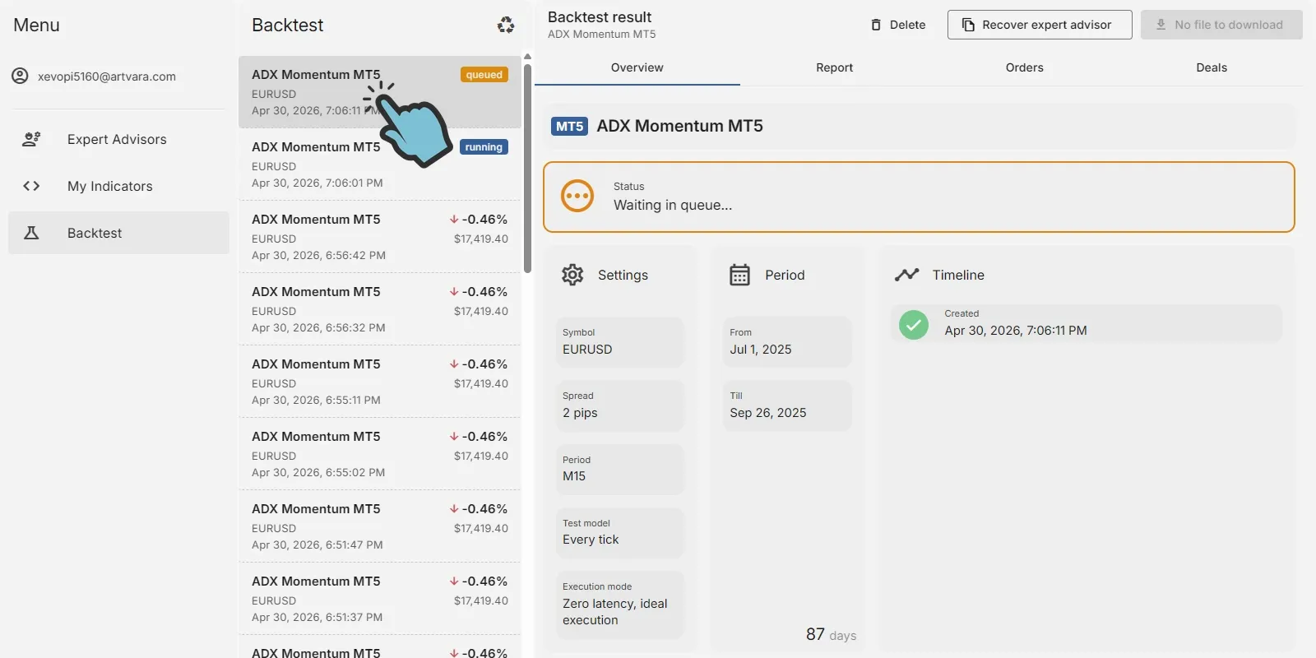This screenshot has height=658, width=1316.
Task: Click the $17,419.40 balance of 6:55:11 PM backtest
Action: pyautogui.click(x=481, y=384)
